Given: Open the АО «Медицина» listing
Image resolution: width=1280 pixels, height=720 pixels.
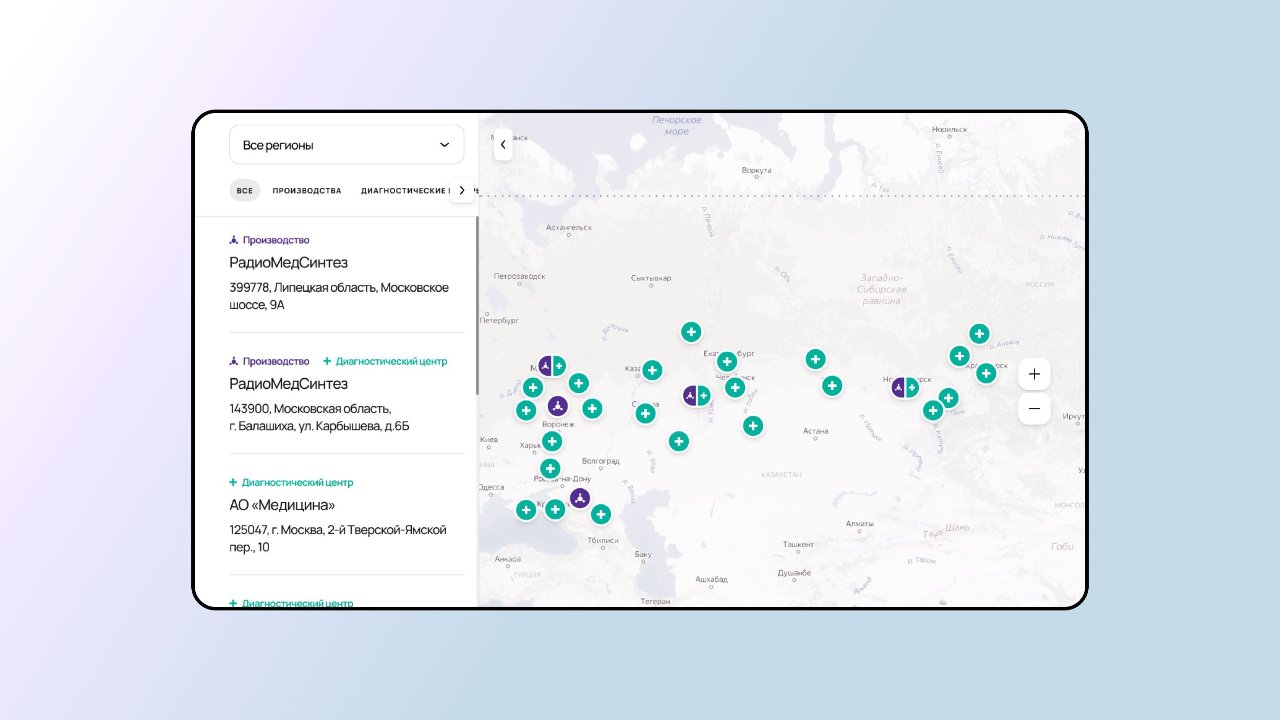Looking at the screenshot, I should tap(282, 505).
